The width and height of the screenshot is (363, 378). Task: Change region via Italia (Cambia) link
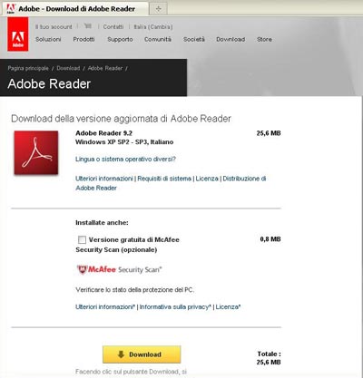click(153, 27)
